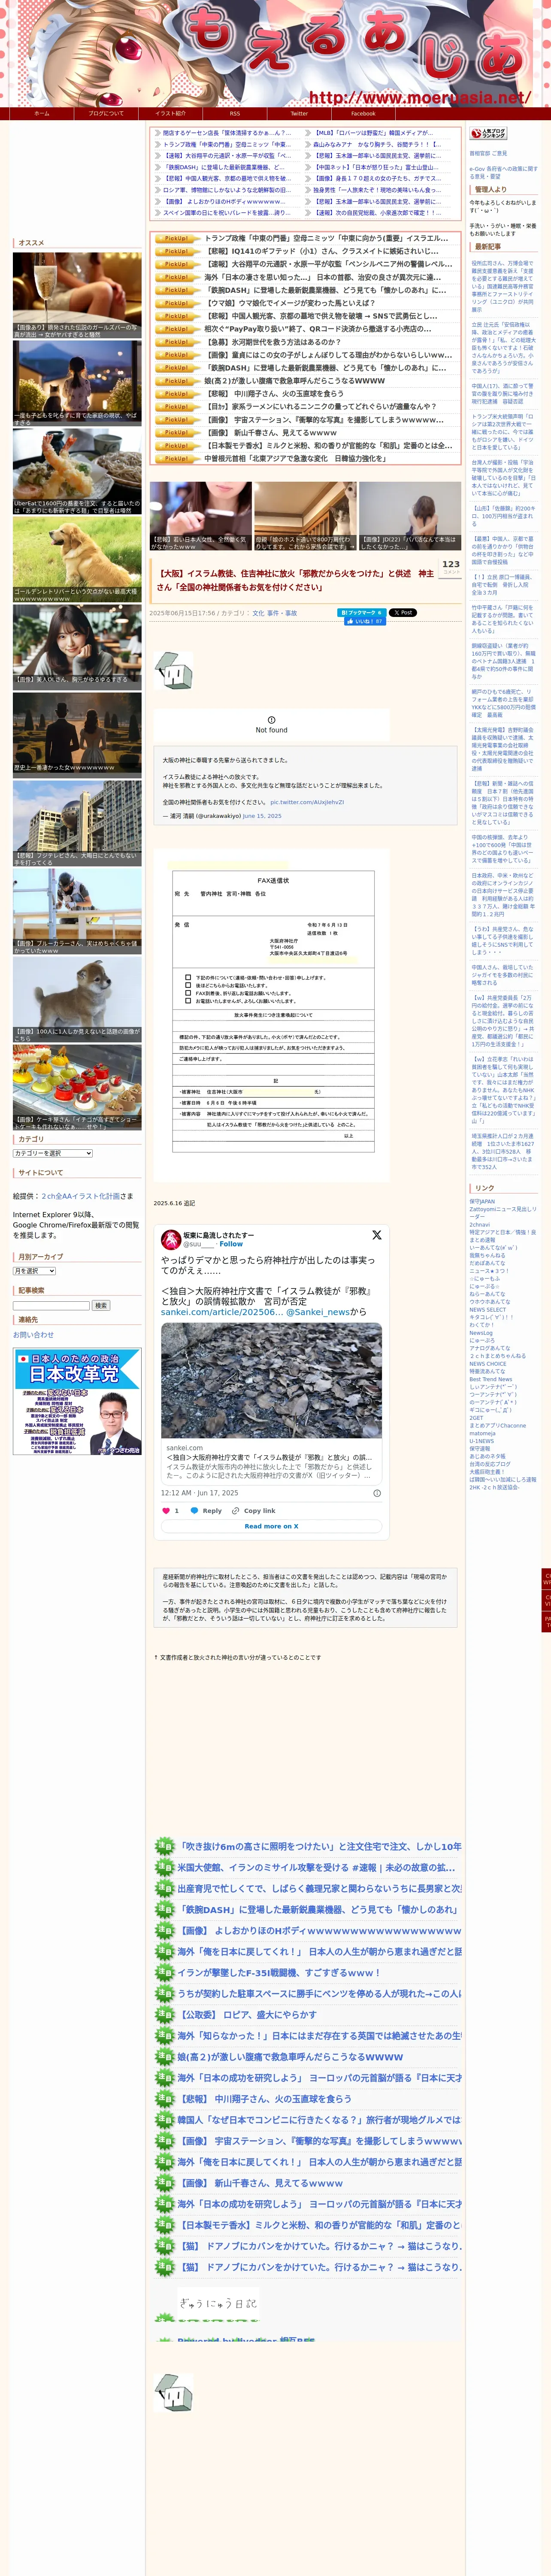The image size is (551, 2576).
Task: Open headline 【ウマ娘】ウマ娘化でイメージが変わった馬
Action: [290, 303]
